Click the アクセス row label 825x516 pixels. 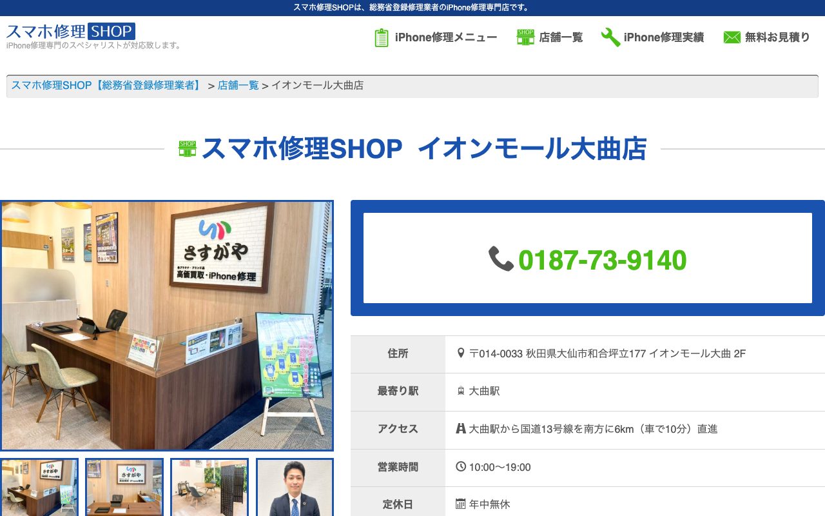398,429
